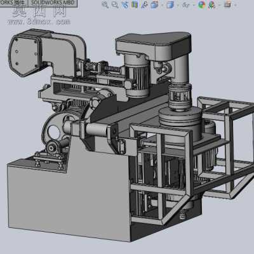This screenshot has width=254, height=254.
Task: Return to the Previous View
Action: pyautogui.click(x=125, y=4)
